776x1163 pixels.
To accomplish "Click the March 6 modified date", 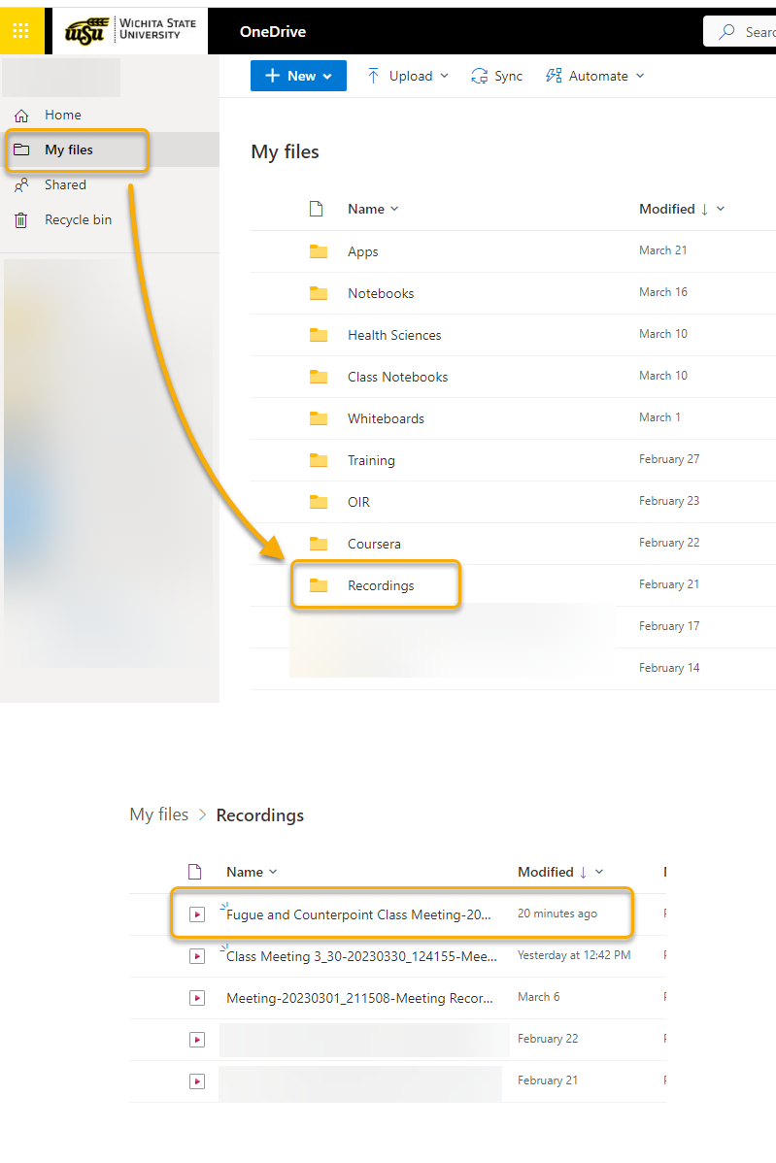I will (x=539, y=997).
